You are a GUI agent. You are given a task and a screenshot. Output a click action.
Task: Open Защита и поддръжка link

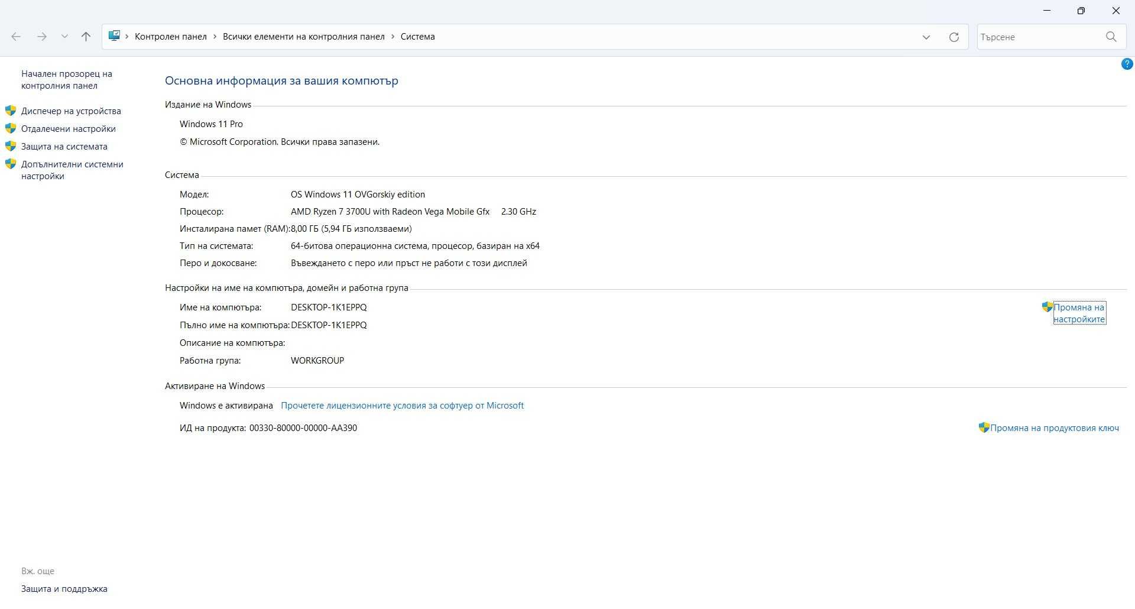pos(64,589)
